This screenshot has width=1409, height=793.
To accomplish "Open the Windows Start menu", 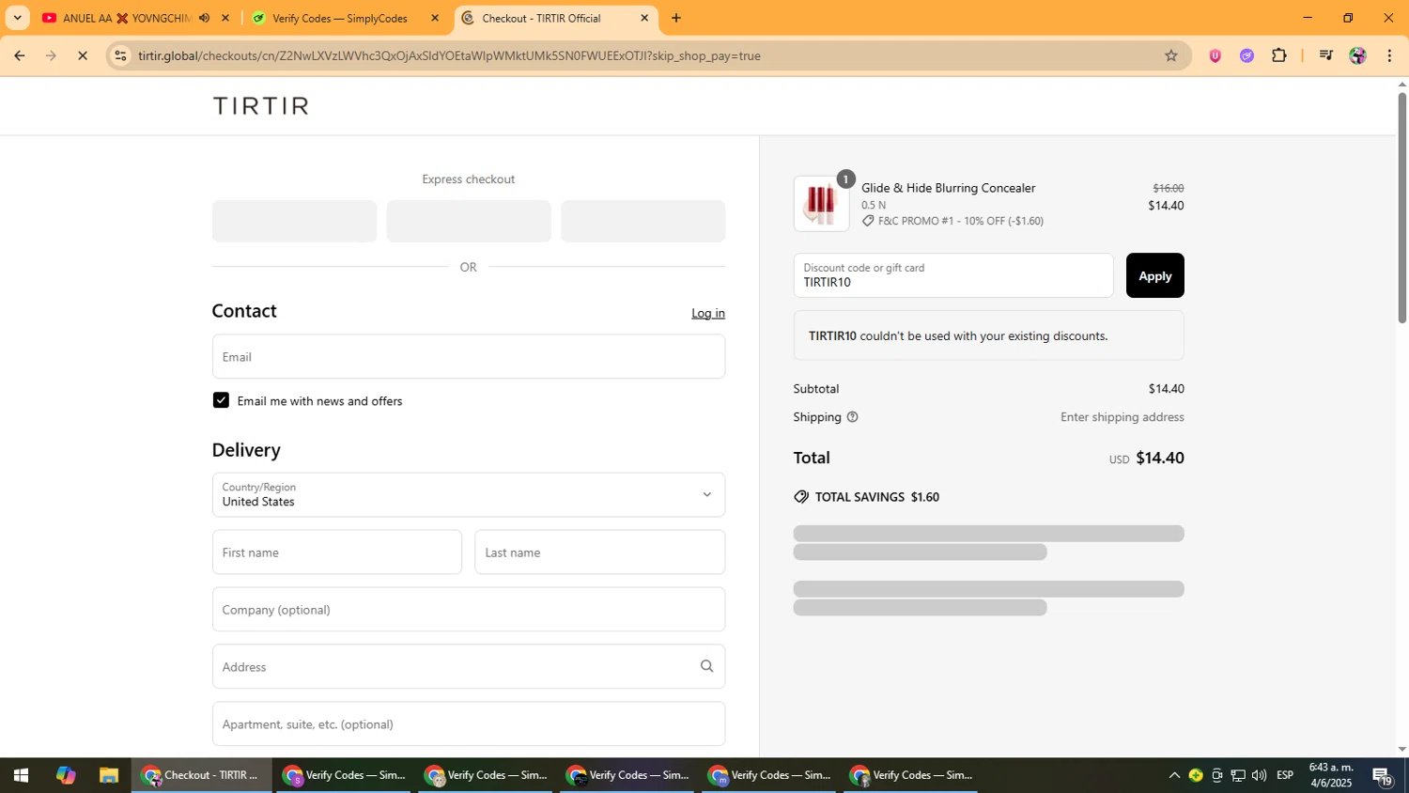I will coord(21,775).
